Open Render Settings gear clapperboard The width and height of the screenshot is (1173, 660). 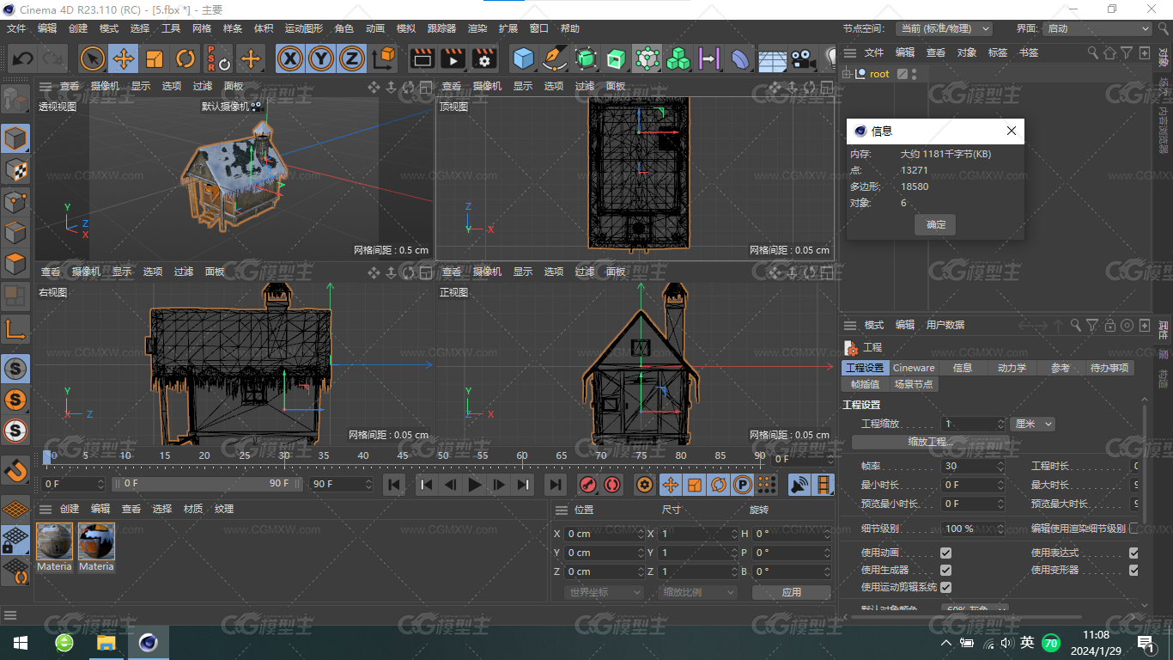click(484, 58)
